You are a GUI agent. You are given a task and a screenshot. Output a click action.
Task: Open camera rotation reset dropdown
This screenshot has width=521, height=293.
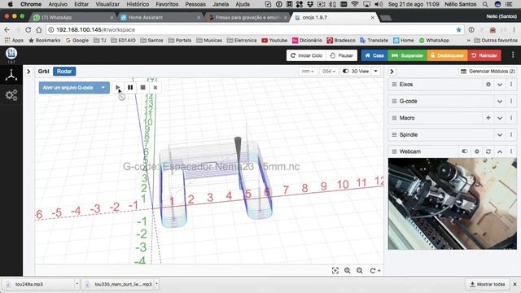click(375, 271)
